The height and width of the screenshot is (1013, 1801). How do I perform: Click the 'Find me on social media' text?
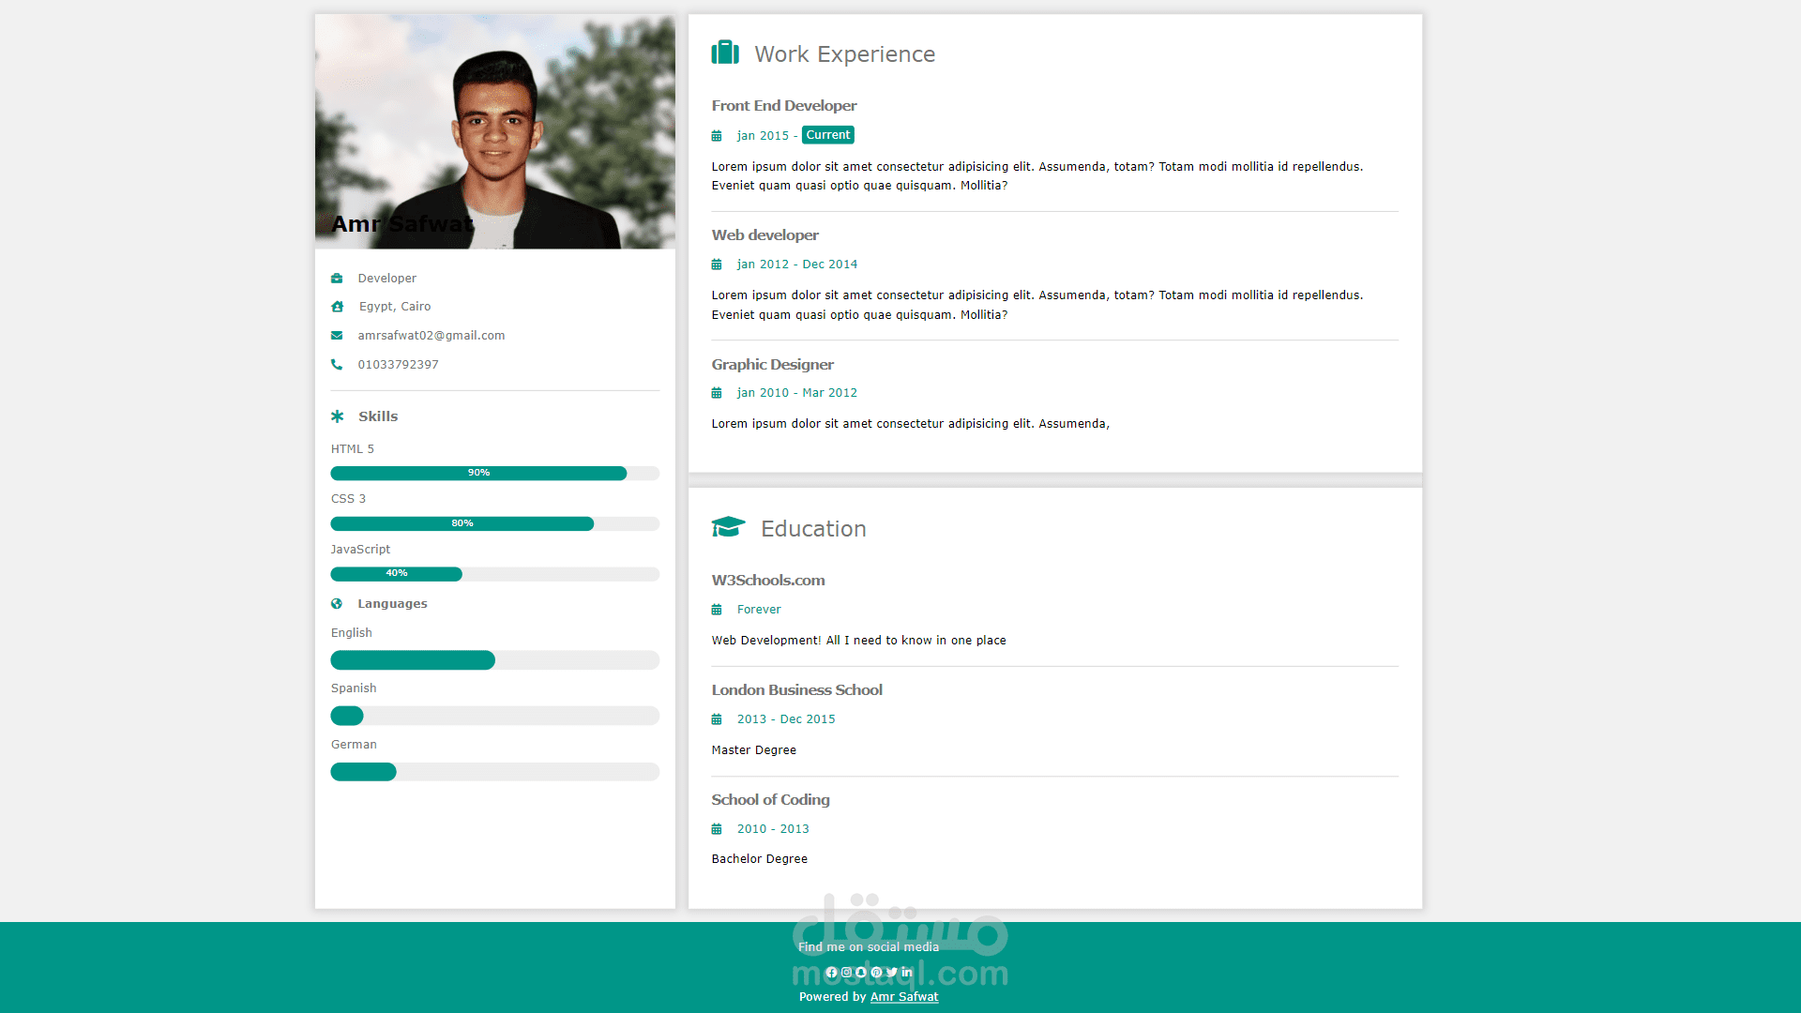click(869, 947)
